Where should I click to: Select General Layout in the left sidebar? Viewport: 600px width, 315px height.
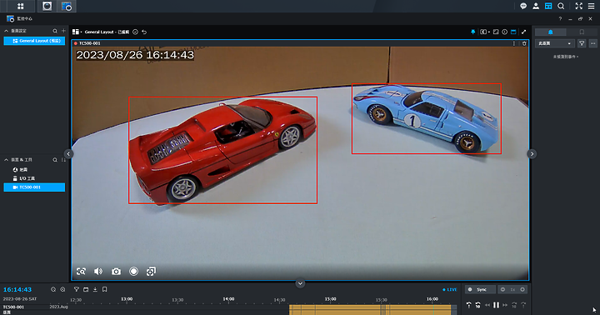click(34, 41)
